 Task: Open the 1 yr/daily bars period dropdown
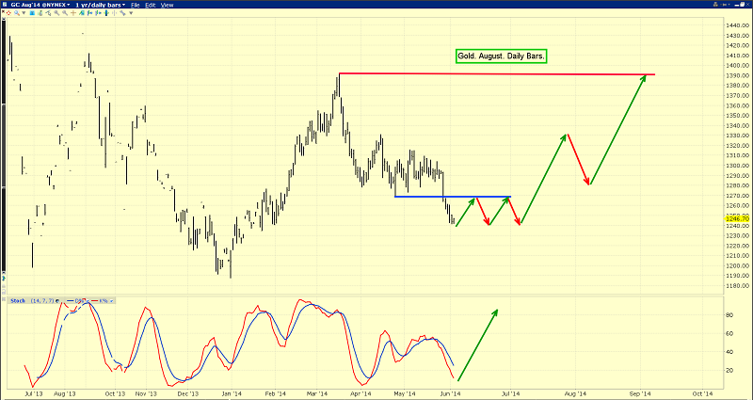point(99,5)
